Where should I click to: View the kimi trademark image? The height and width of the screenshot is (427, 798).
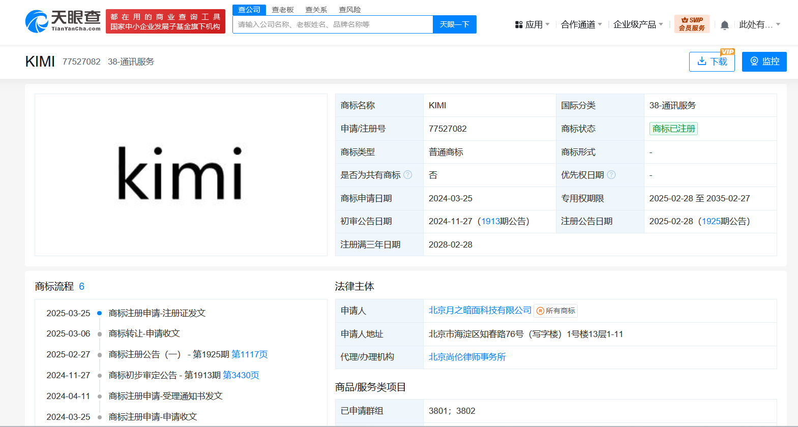click(181, 174)
